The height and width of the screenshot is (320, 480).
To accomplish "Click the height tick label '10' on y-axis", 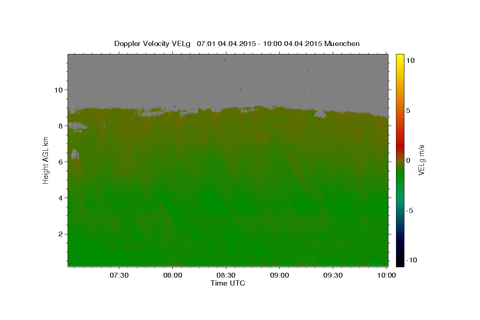I will click(60, 90).
